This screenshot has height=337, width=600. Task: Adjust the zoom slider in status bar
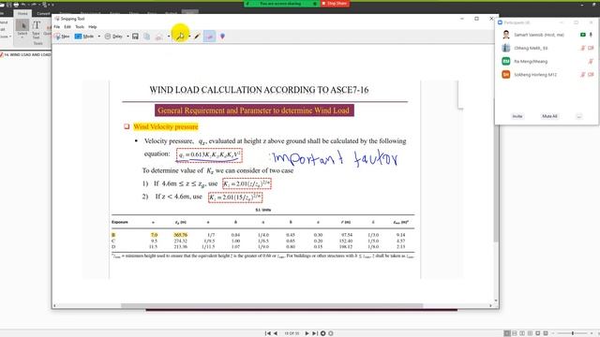click(573, 333)
